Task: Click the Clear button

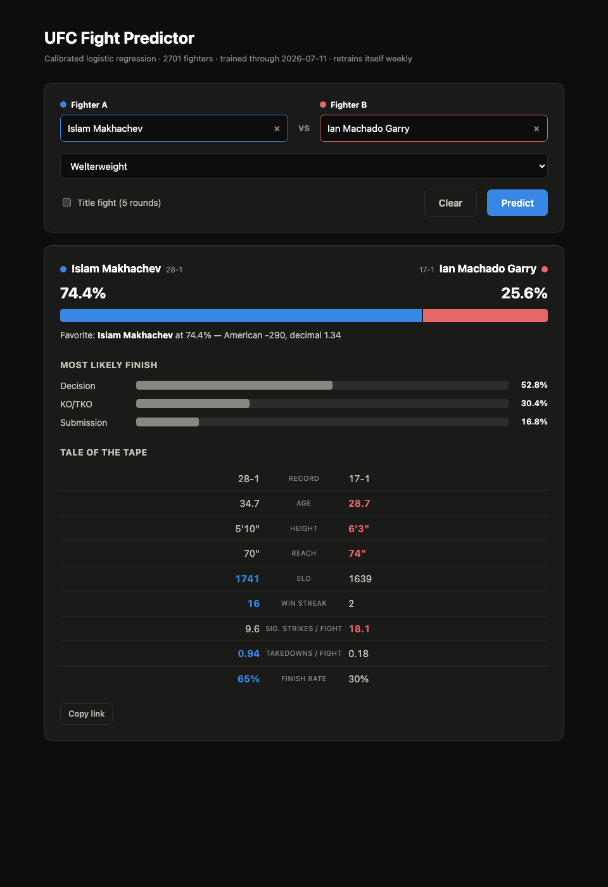Action: 450,203
